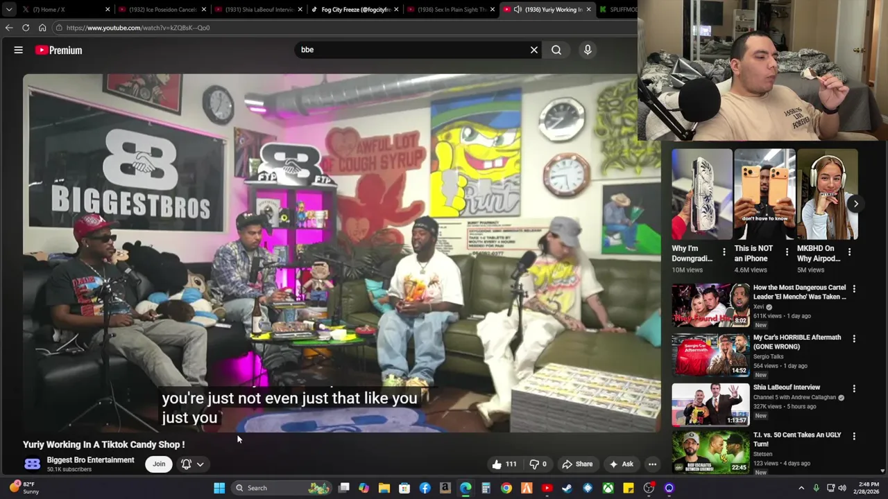Go back with the browser back arrow
This screenshot has height=499, width=888.
(x=9, y=28)
